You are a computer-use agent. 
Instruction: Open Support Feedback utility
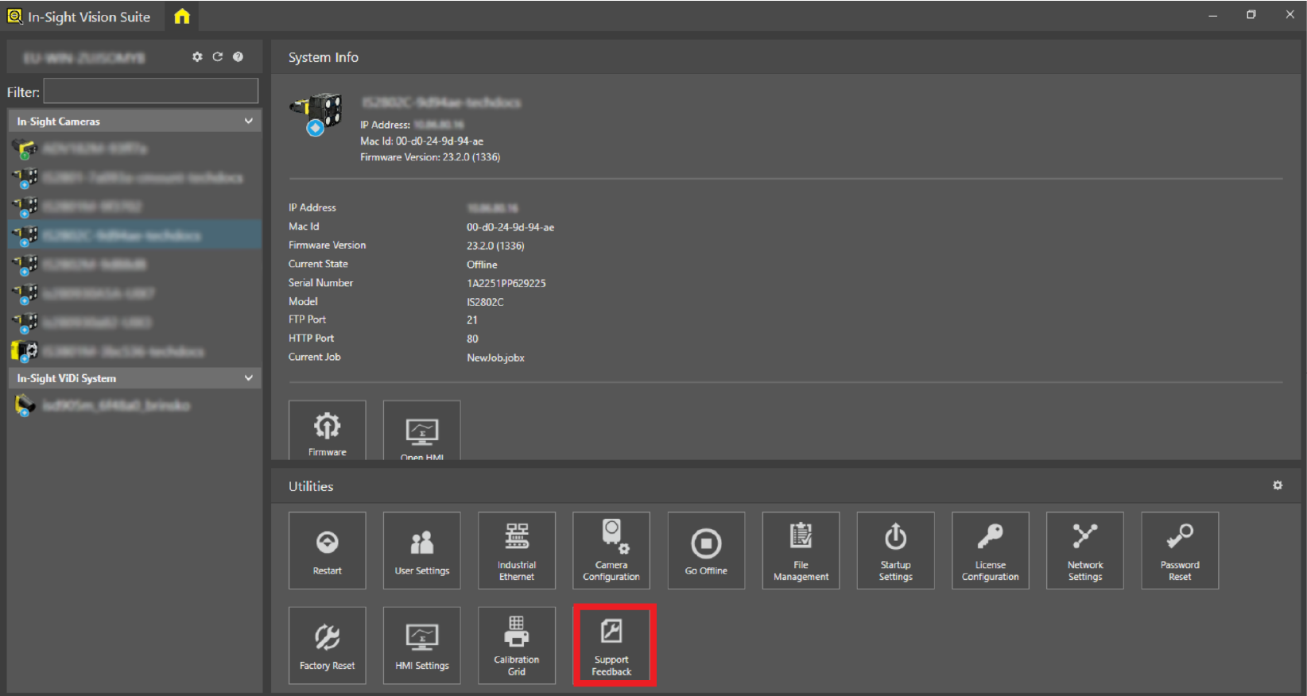[612, 644]
